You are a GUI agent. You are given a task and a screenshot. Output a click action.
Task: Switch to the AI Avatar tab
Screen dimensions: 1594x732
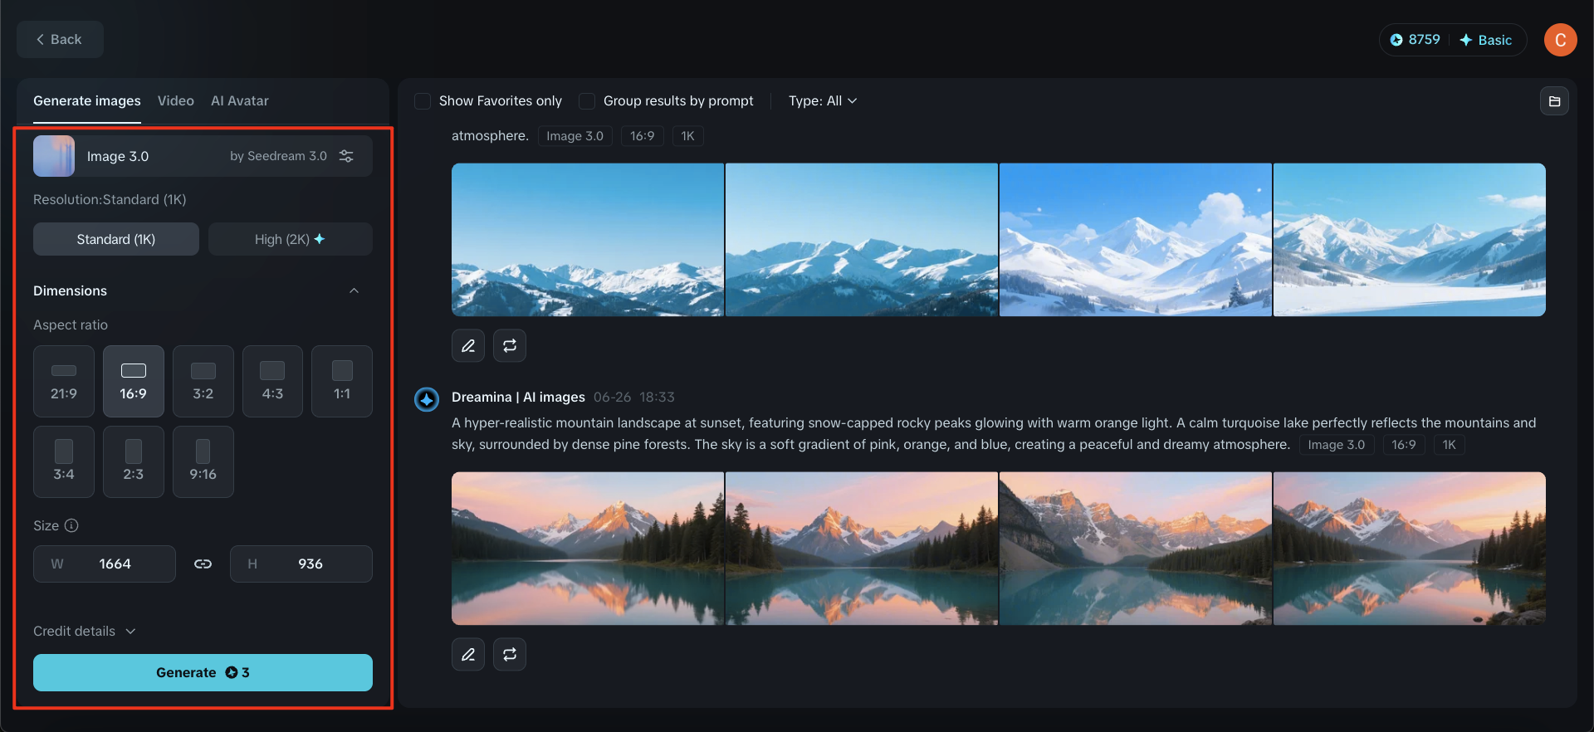[x=240, y=101]
